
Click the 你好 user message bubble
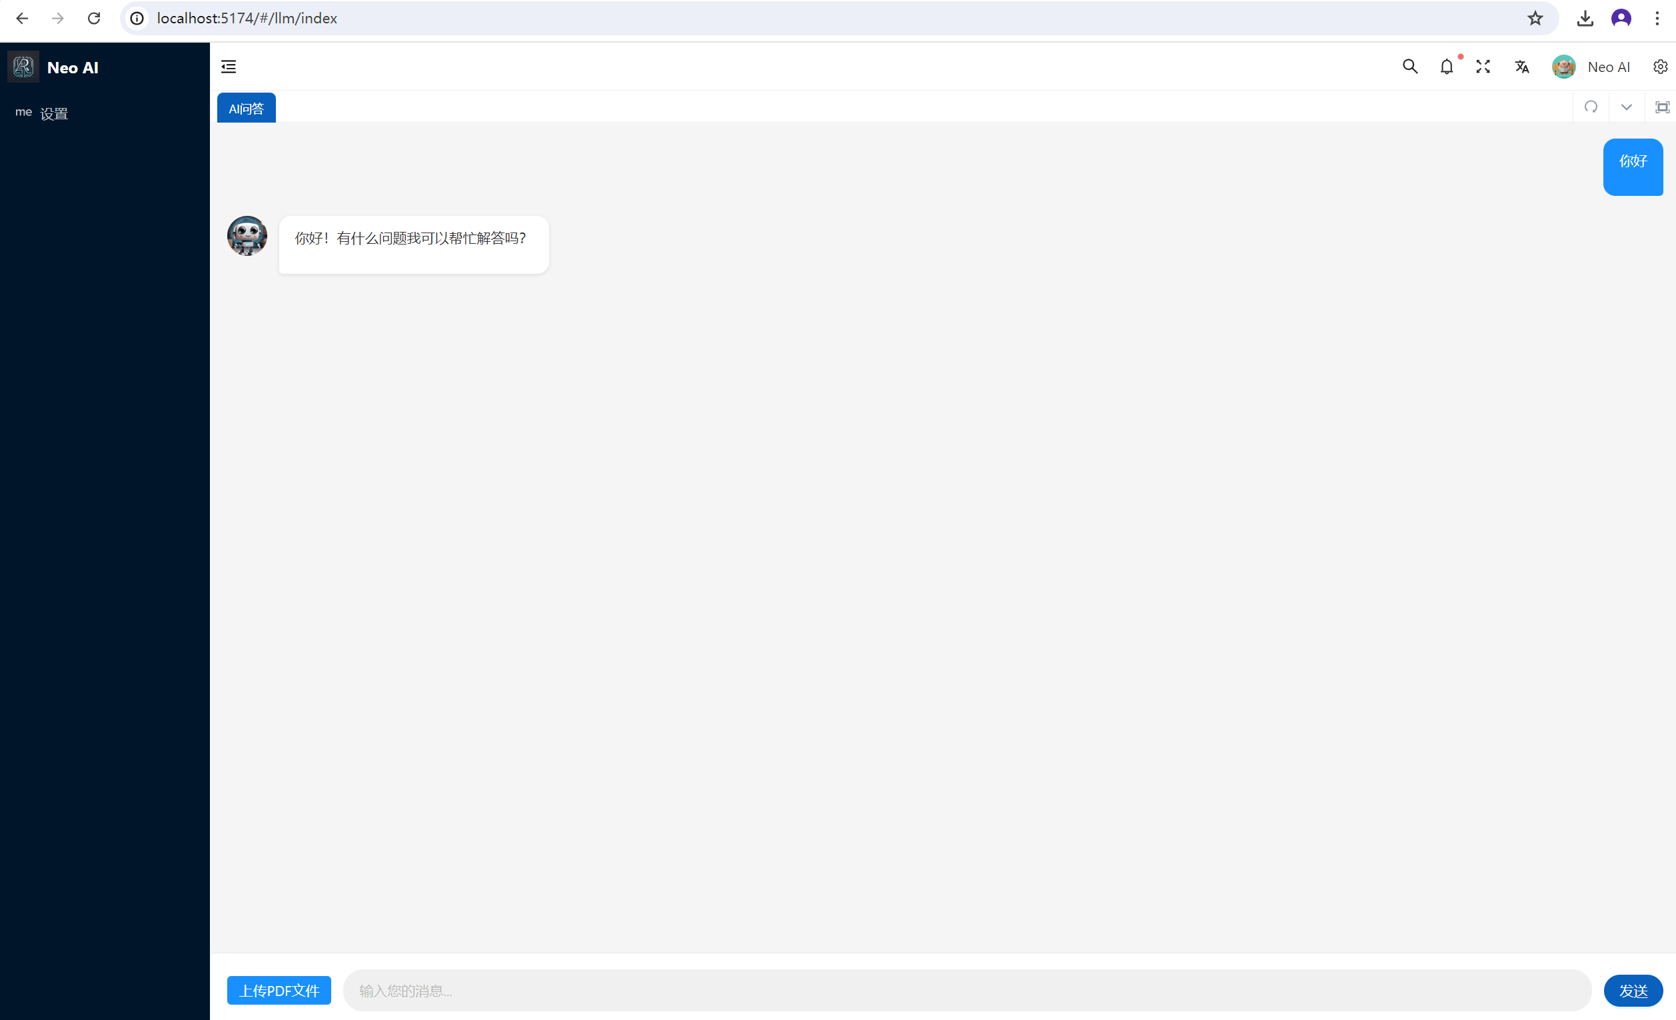tap(1633, 167)
